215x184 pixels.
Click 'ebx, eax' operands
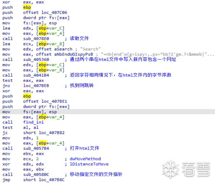(x=33, y=154)
